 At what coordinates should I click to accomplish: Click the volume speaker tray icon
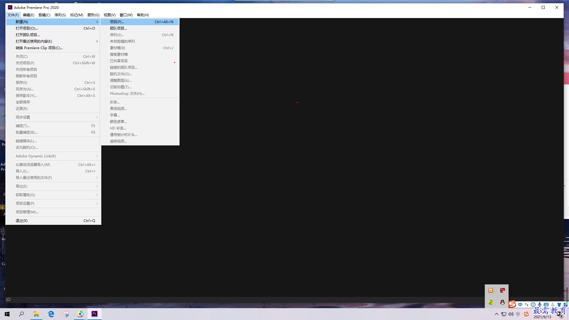click(511, 314)
